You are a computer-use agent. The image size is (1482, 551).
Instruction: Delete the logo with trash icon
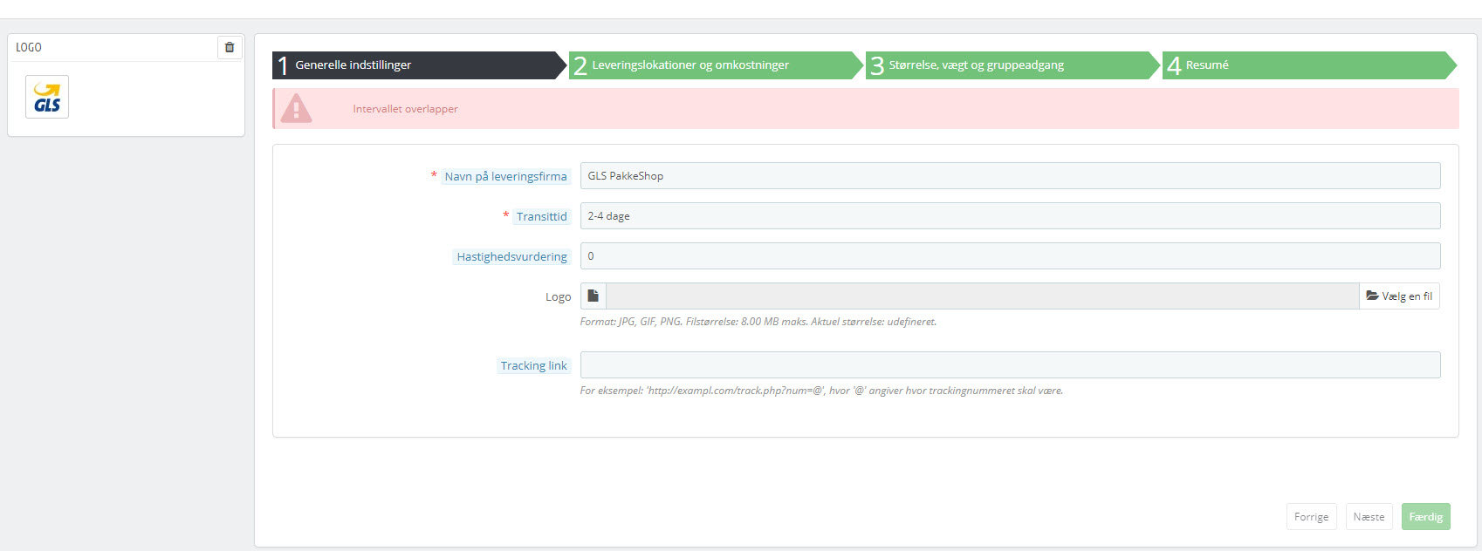pyautogui.click(x=230, y=47)
